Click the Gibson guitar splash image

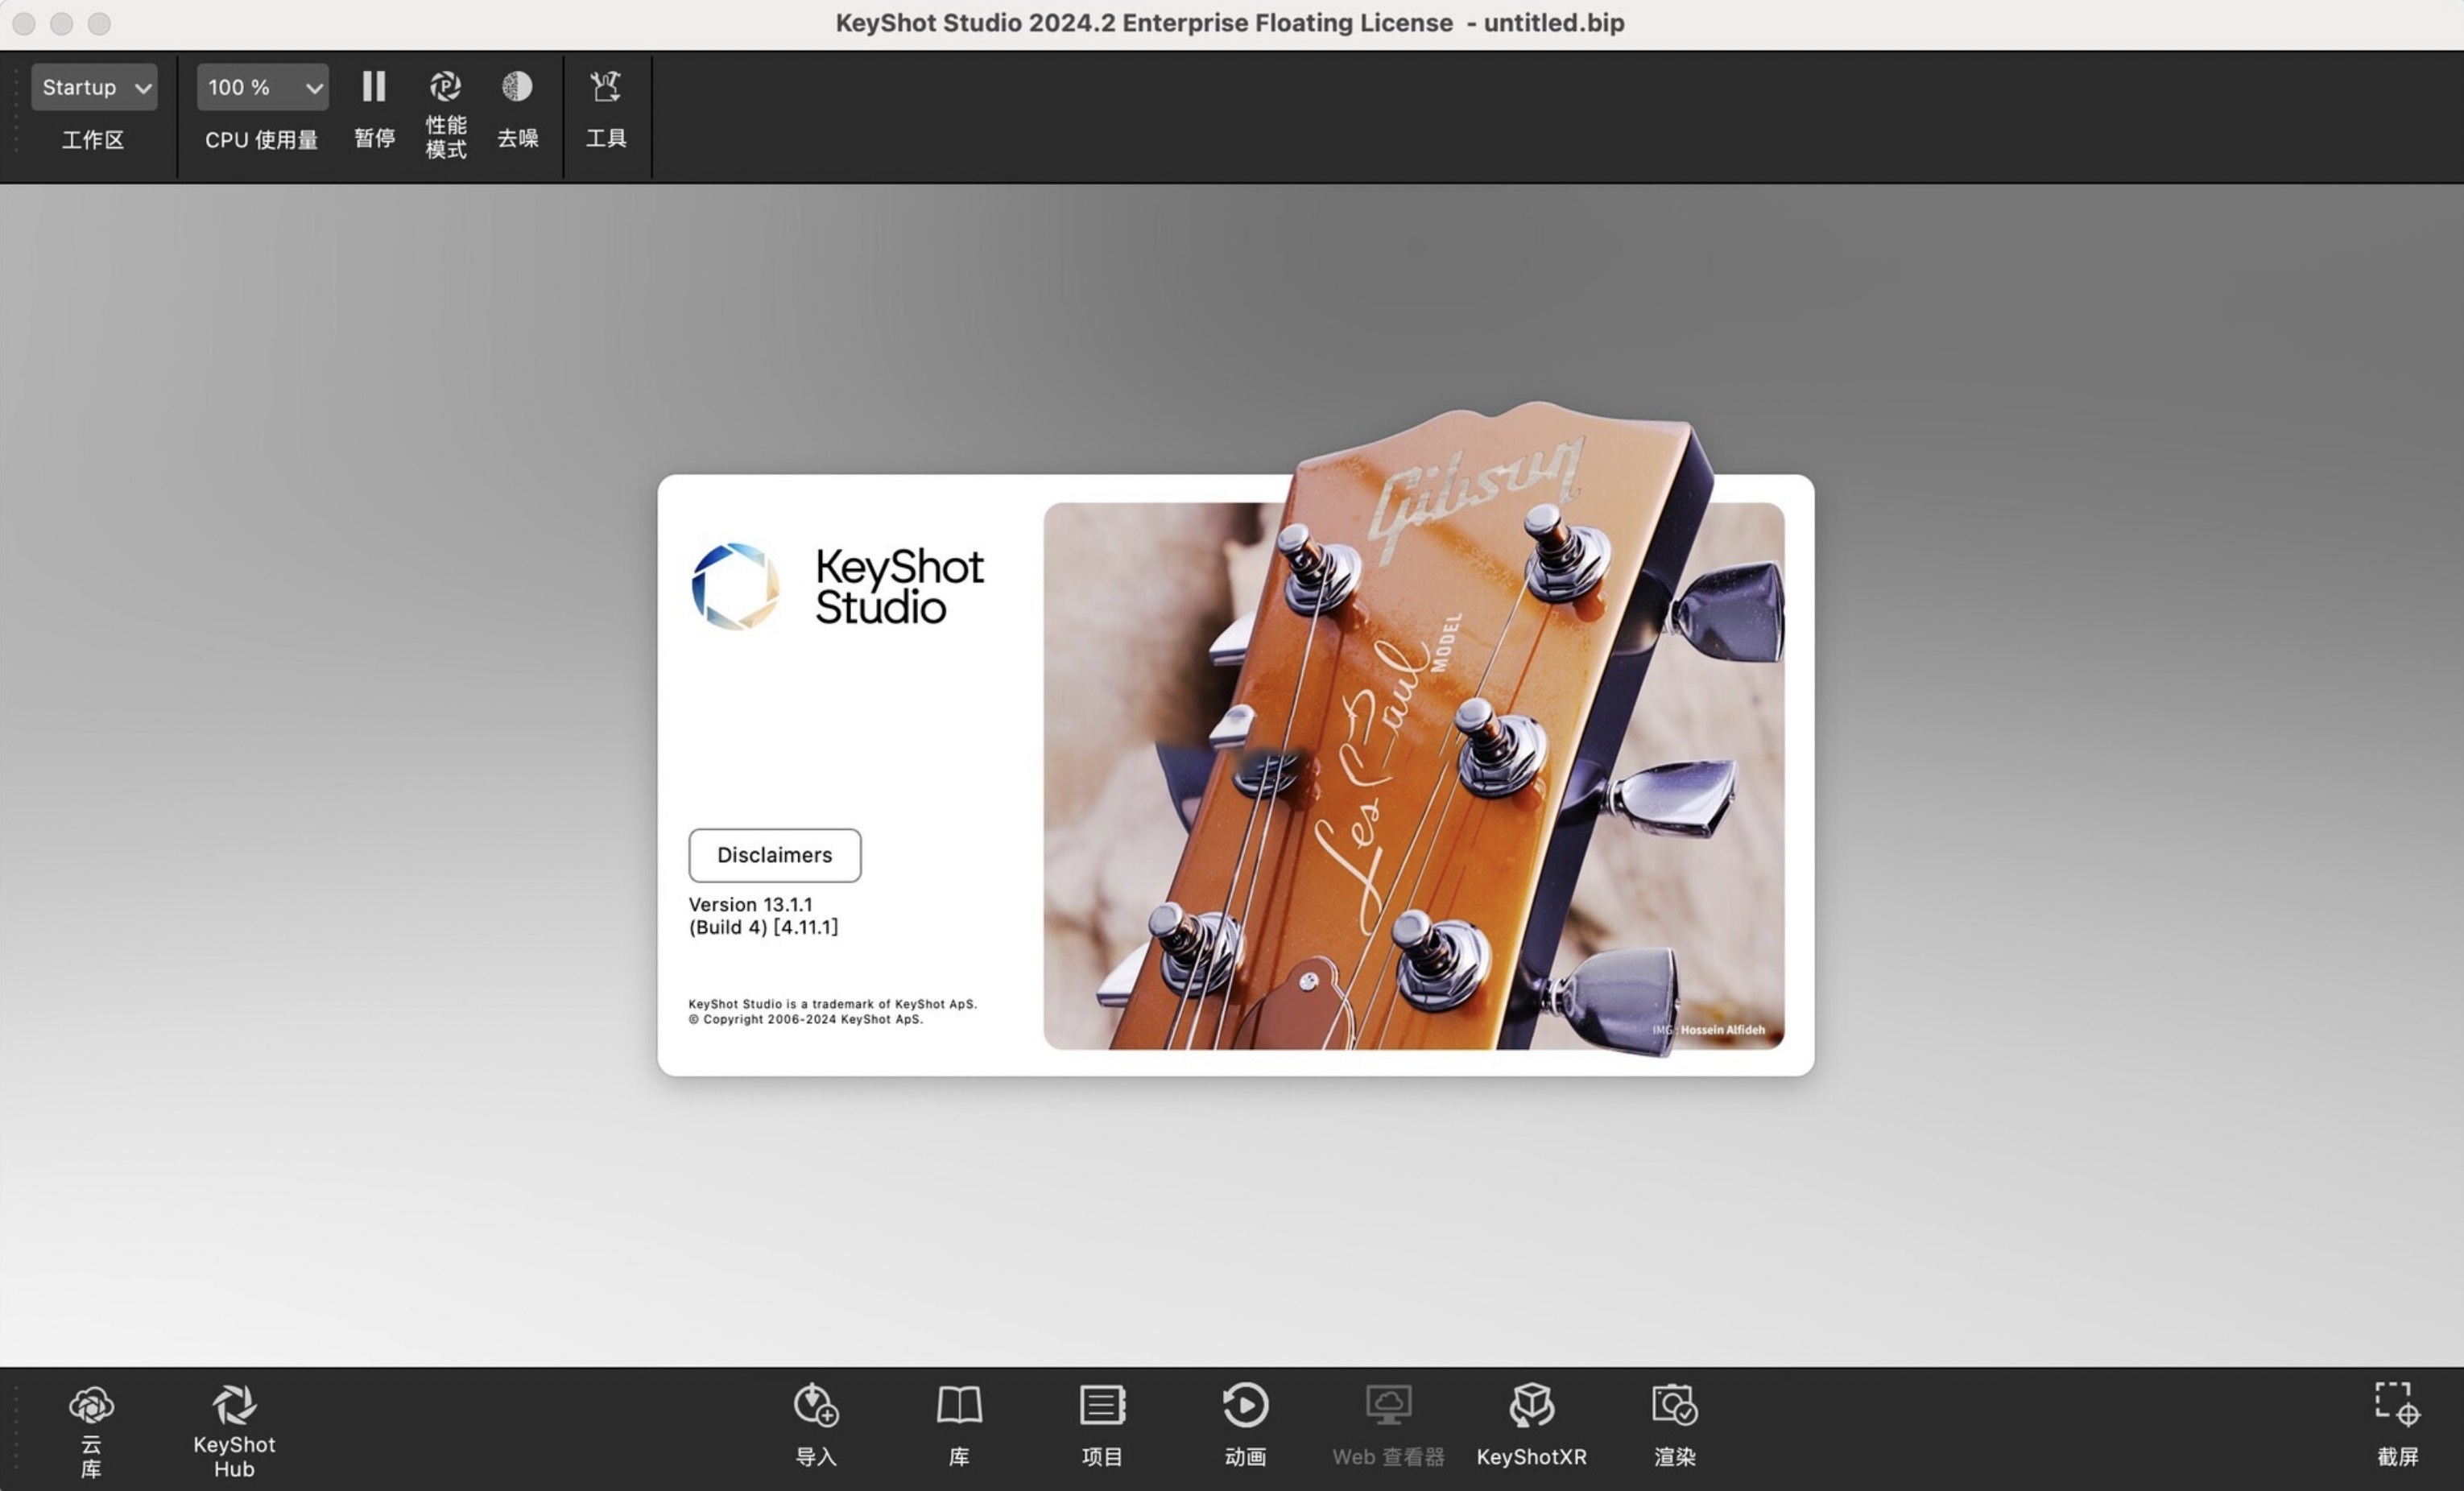1412,775
